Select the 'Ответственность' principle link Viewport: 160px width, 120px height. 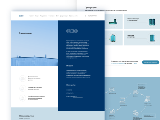74,96
